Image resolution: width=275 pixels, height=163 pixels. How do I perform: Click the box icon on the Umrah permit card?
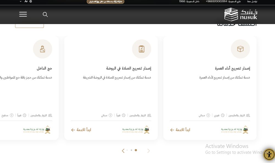(x=240, y=49)
